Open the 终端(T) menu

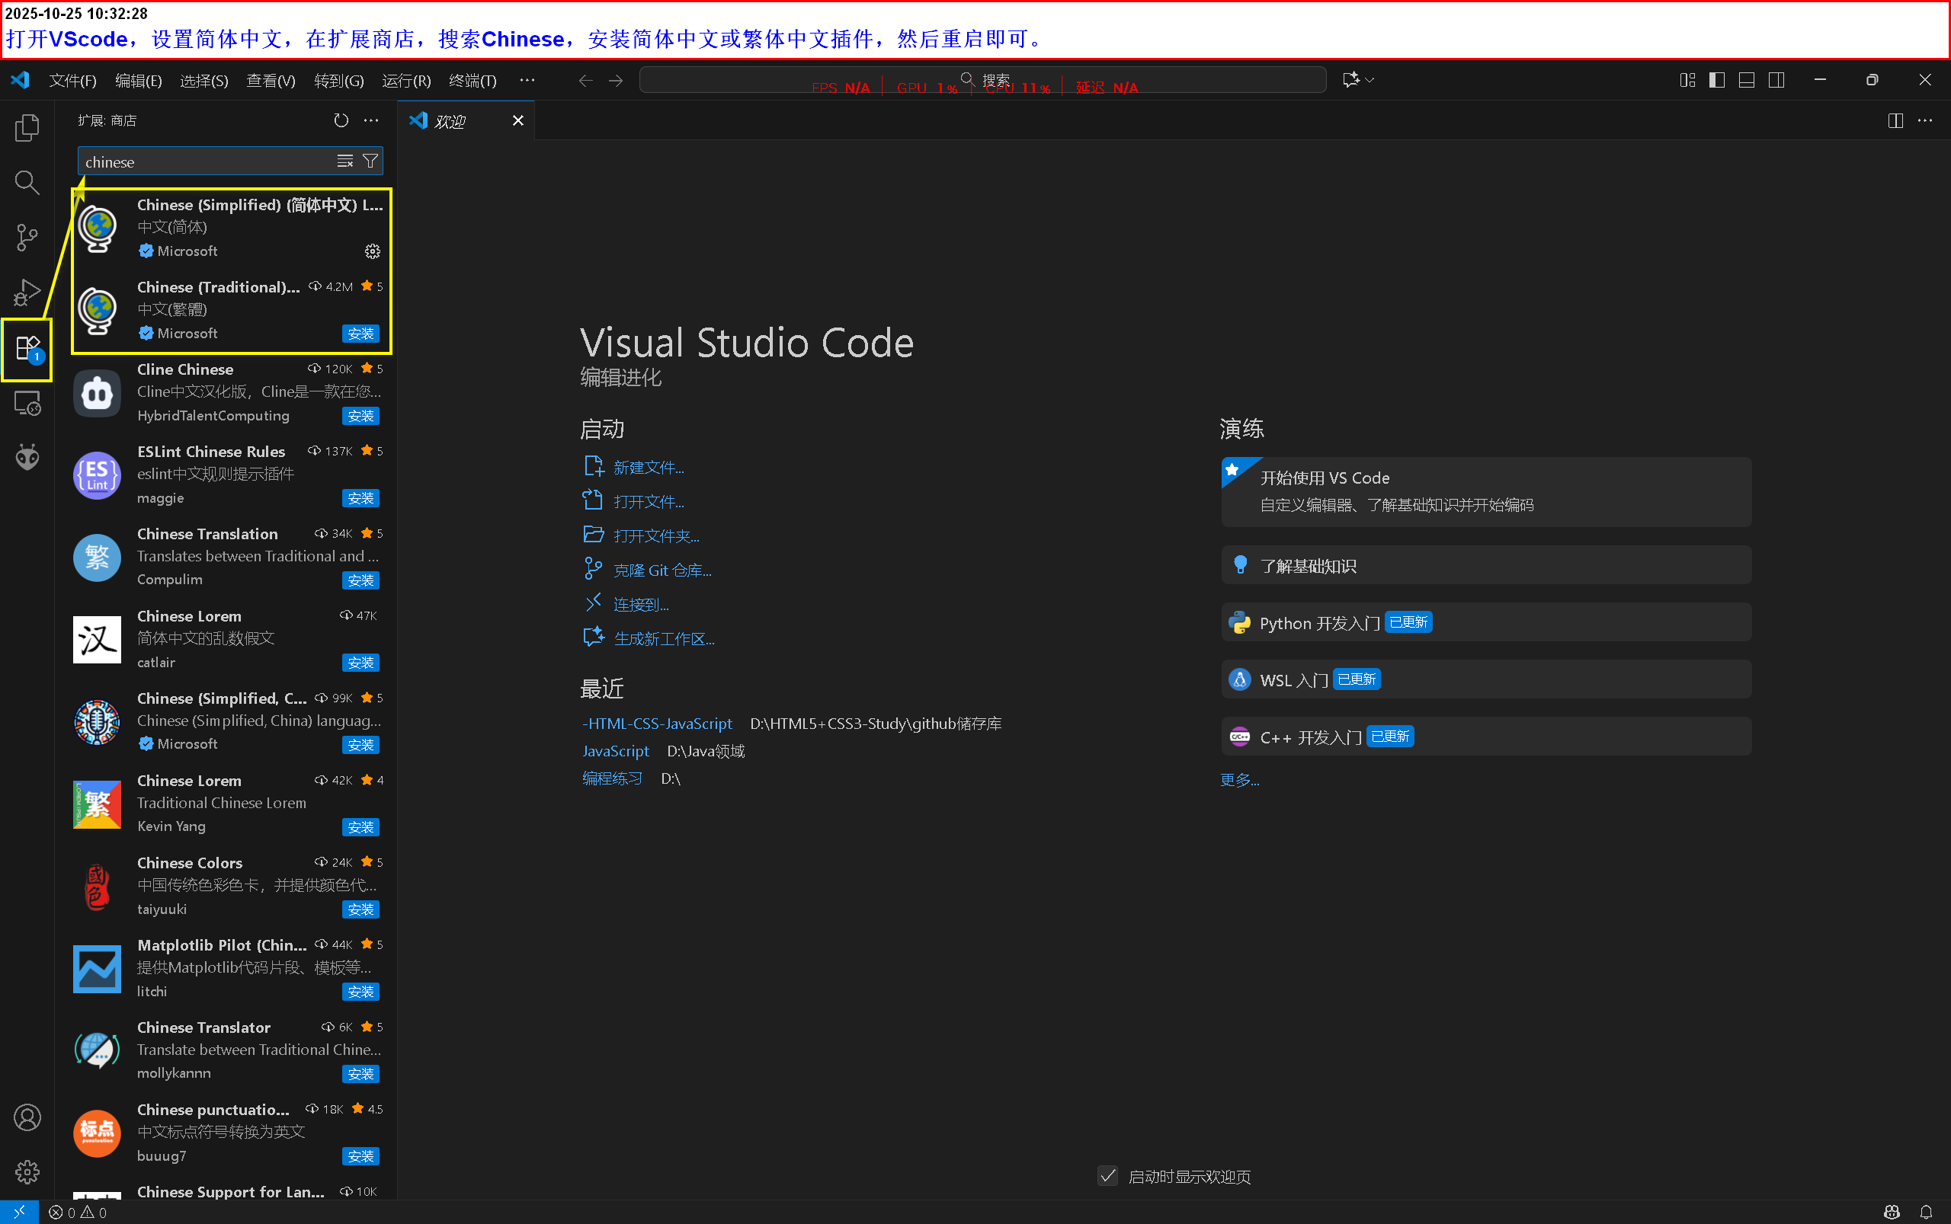tap(473, 80)
